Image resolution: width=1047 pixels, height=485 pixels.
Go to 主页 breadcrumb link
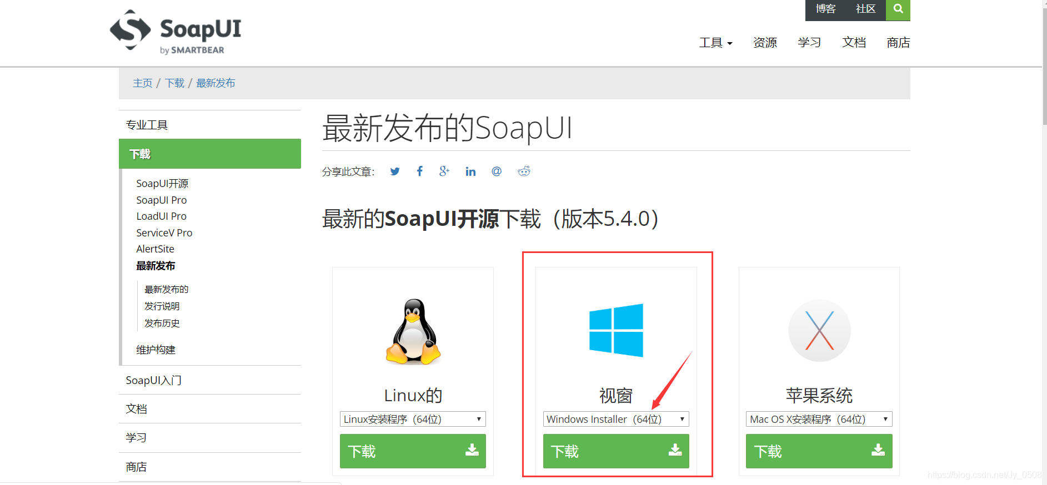point(143,83)
